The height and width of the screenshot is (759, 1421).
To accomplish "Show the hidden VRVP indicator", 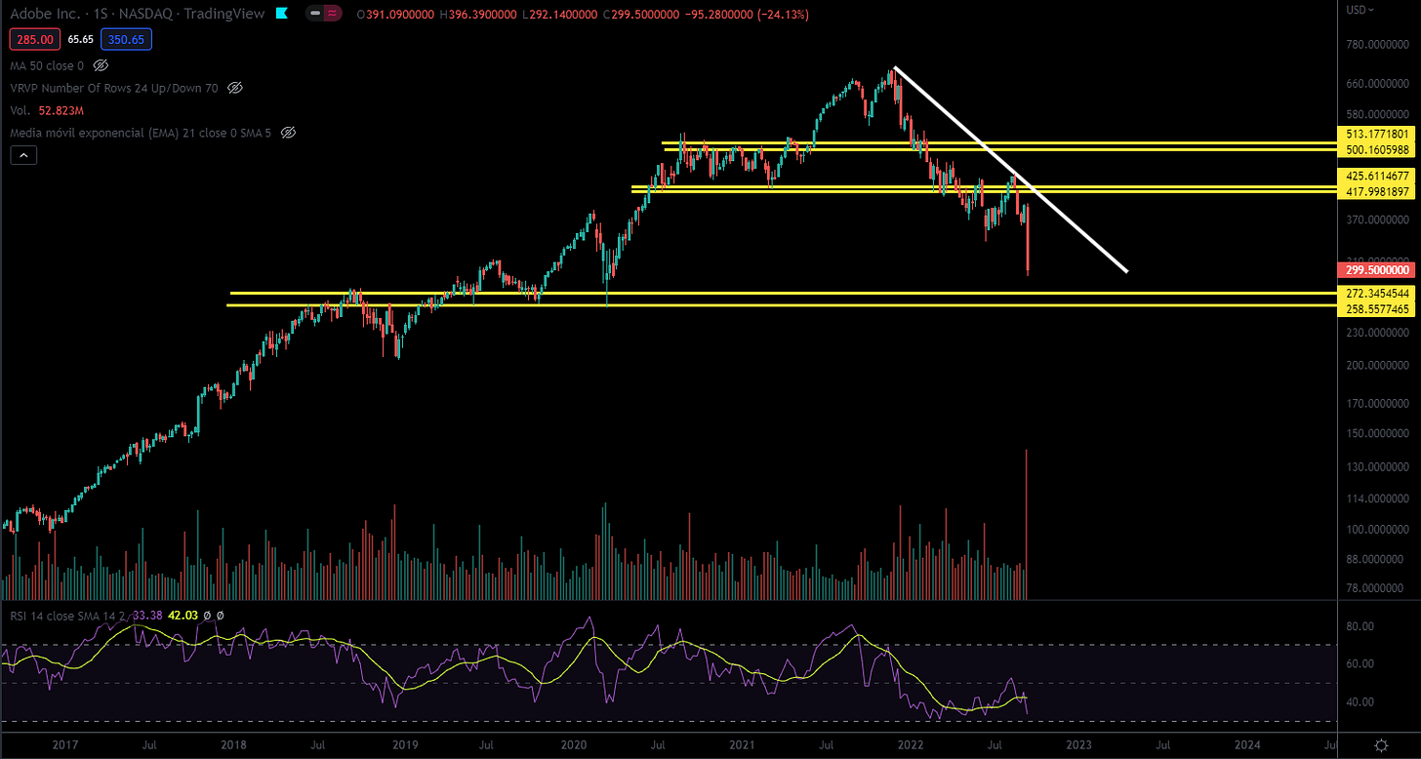I will point(235,88).
